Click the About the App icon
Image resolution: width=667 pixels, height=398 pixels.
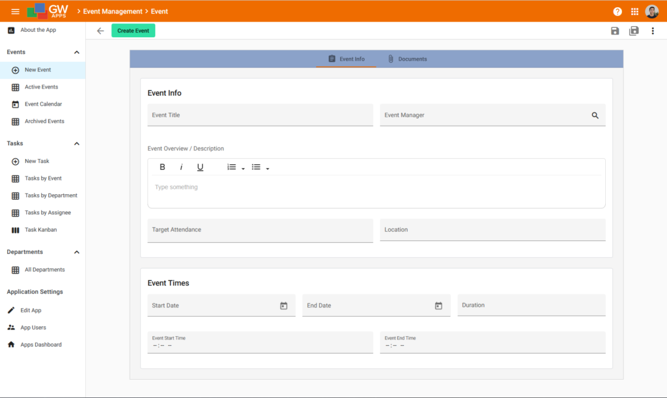[11, 30]
